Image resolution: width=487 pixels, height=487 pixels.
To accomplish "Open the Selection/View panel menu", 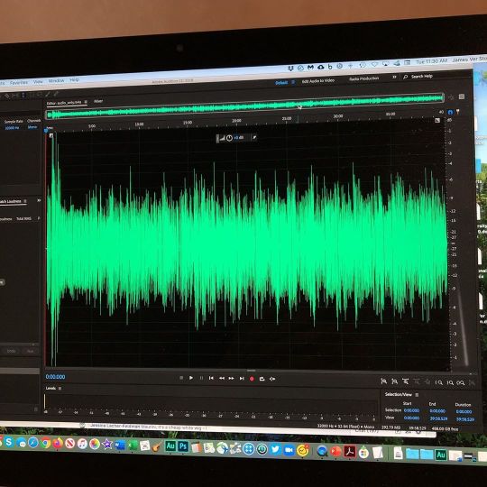I will pyautogui.click(x=418, y=395).
